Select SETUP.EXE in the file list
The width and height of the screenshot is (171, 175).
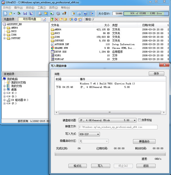(x=60, y=52)
